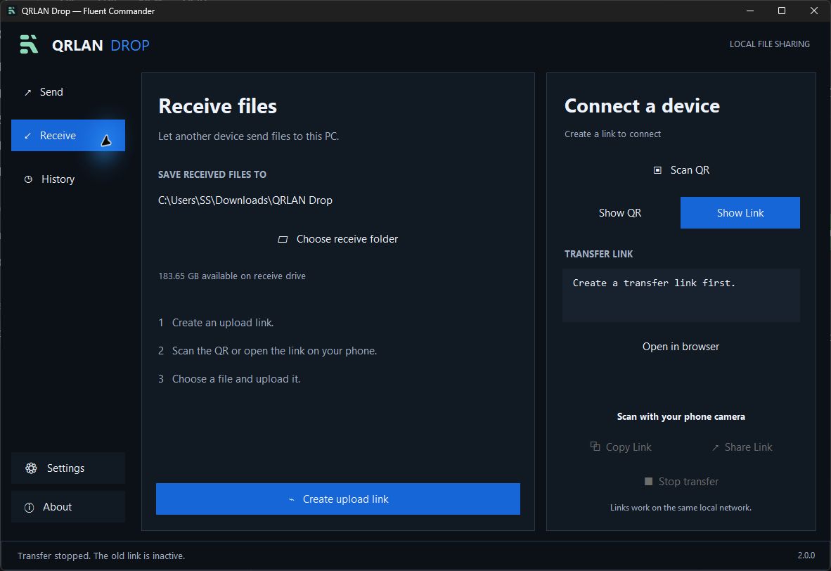Click the folder icon beside Choose receive folder
Screen dimensions: 831x571
283,239
